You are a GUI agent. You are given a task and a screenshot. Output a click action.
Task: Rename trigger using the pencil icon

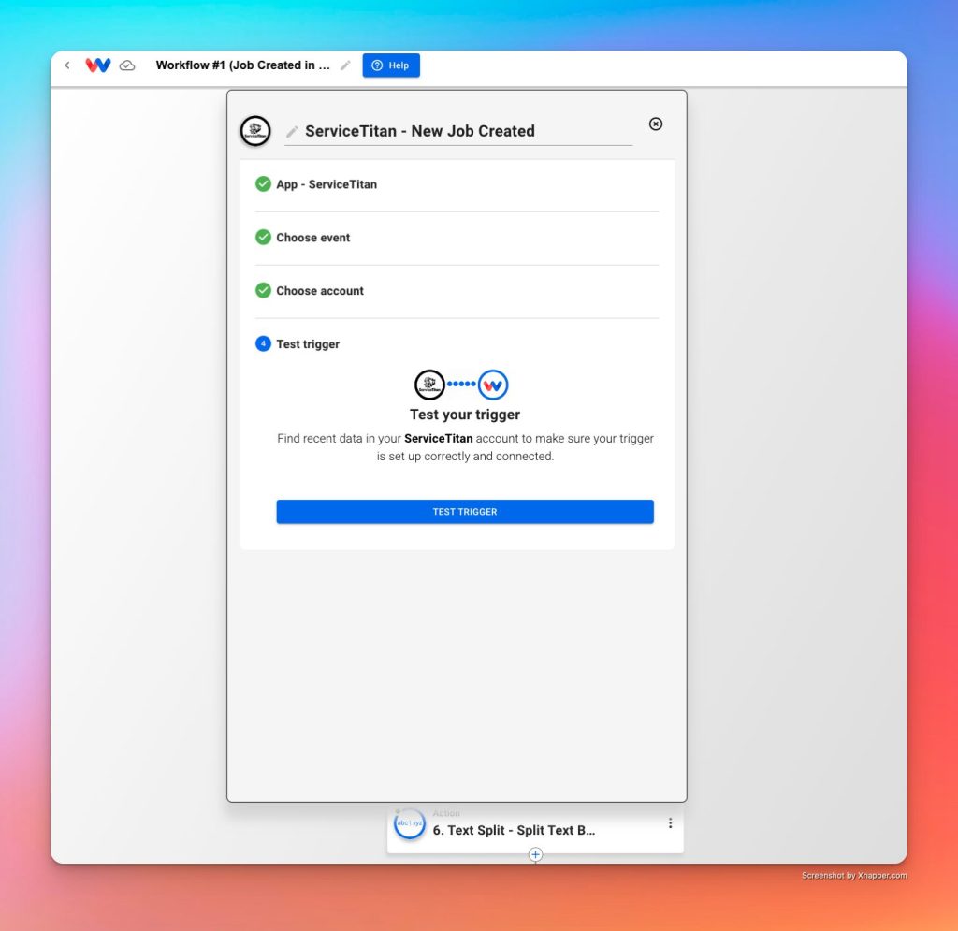292,131
